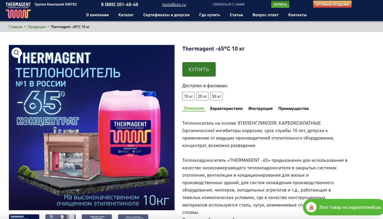The image size is (383, 219).
Task: Go to the Где купить page
Action: [210, 15]
